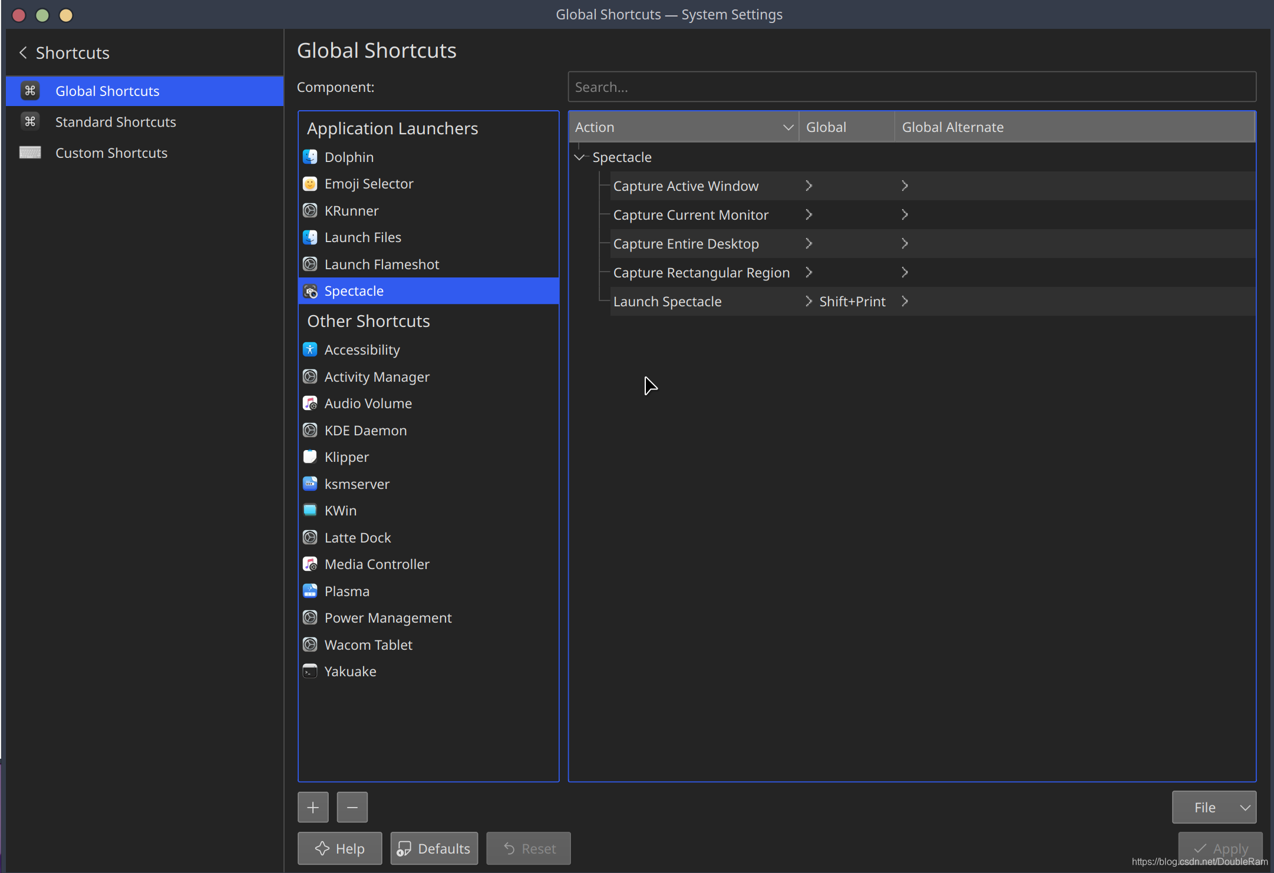Select the Latte Dock component label
This screenshot has height=873, width=1274.
click(x=358, y=537)
